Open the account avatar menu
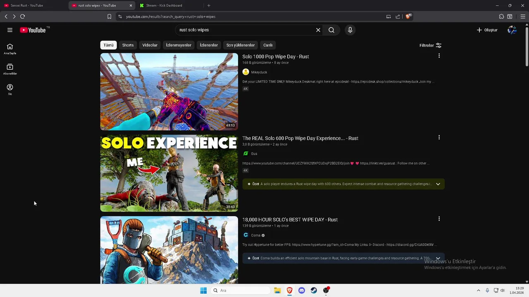529x297 pixels. coord(512,30)
